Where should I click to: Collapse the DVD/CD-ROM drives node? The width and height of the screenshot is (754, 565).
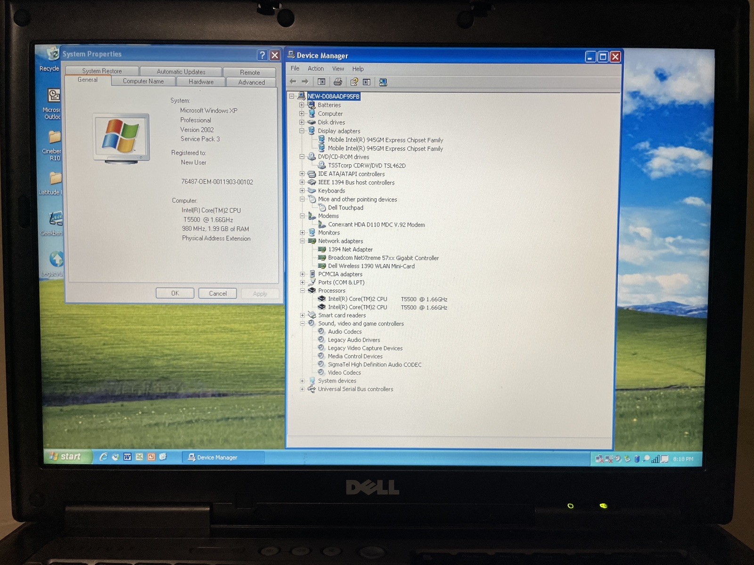[x=302, y=157]
